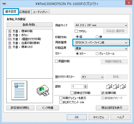
Task: Increase the copies count with up arrow
Action: tap(85, 85)
